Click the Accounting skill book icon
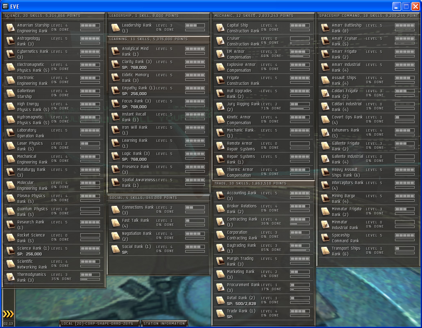Image resolution: width=422 pixels, height=328 pixels. (x=220, y=196)
